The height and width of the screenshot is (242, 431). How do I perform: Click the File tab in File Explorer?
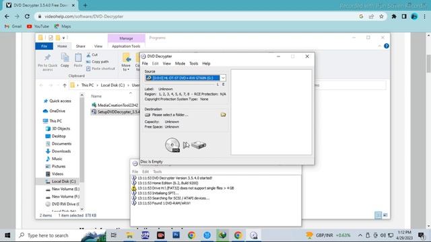point(44,46)
